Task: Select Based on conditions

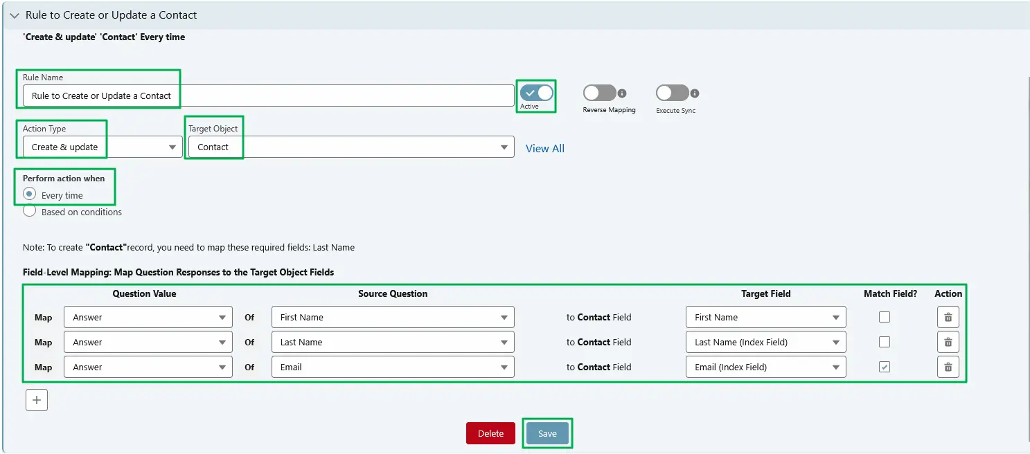Action: [x=28, y=210]
